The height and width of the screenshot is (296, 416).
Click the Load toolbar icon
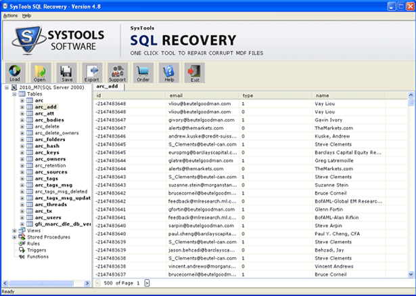pyautogui.click(x=15, y=73)
